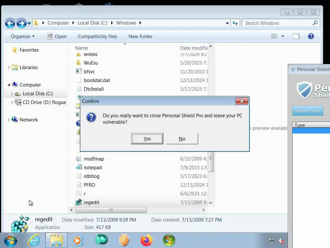Select CD Drive (D:) Rogue in tree
The width and height of the screenshot is (330, 248).
point(44,102)
